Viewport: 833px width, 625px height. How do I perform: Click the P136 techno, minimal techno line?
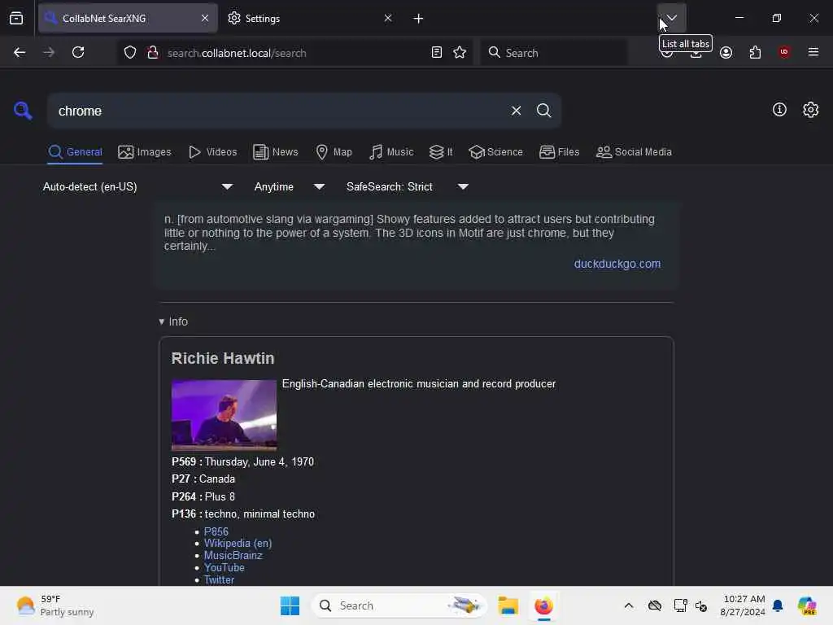point(243,514)
